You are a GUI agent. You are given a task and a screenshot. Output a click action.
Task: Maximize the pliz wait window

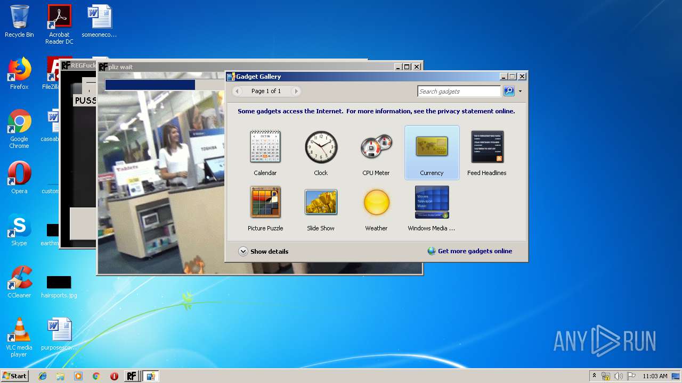pos(407,67)
